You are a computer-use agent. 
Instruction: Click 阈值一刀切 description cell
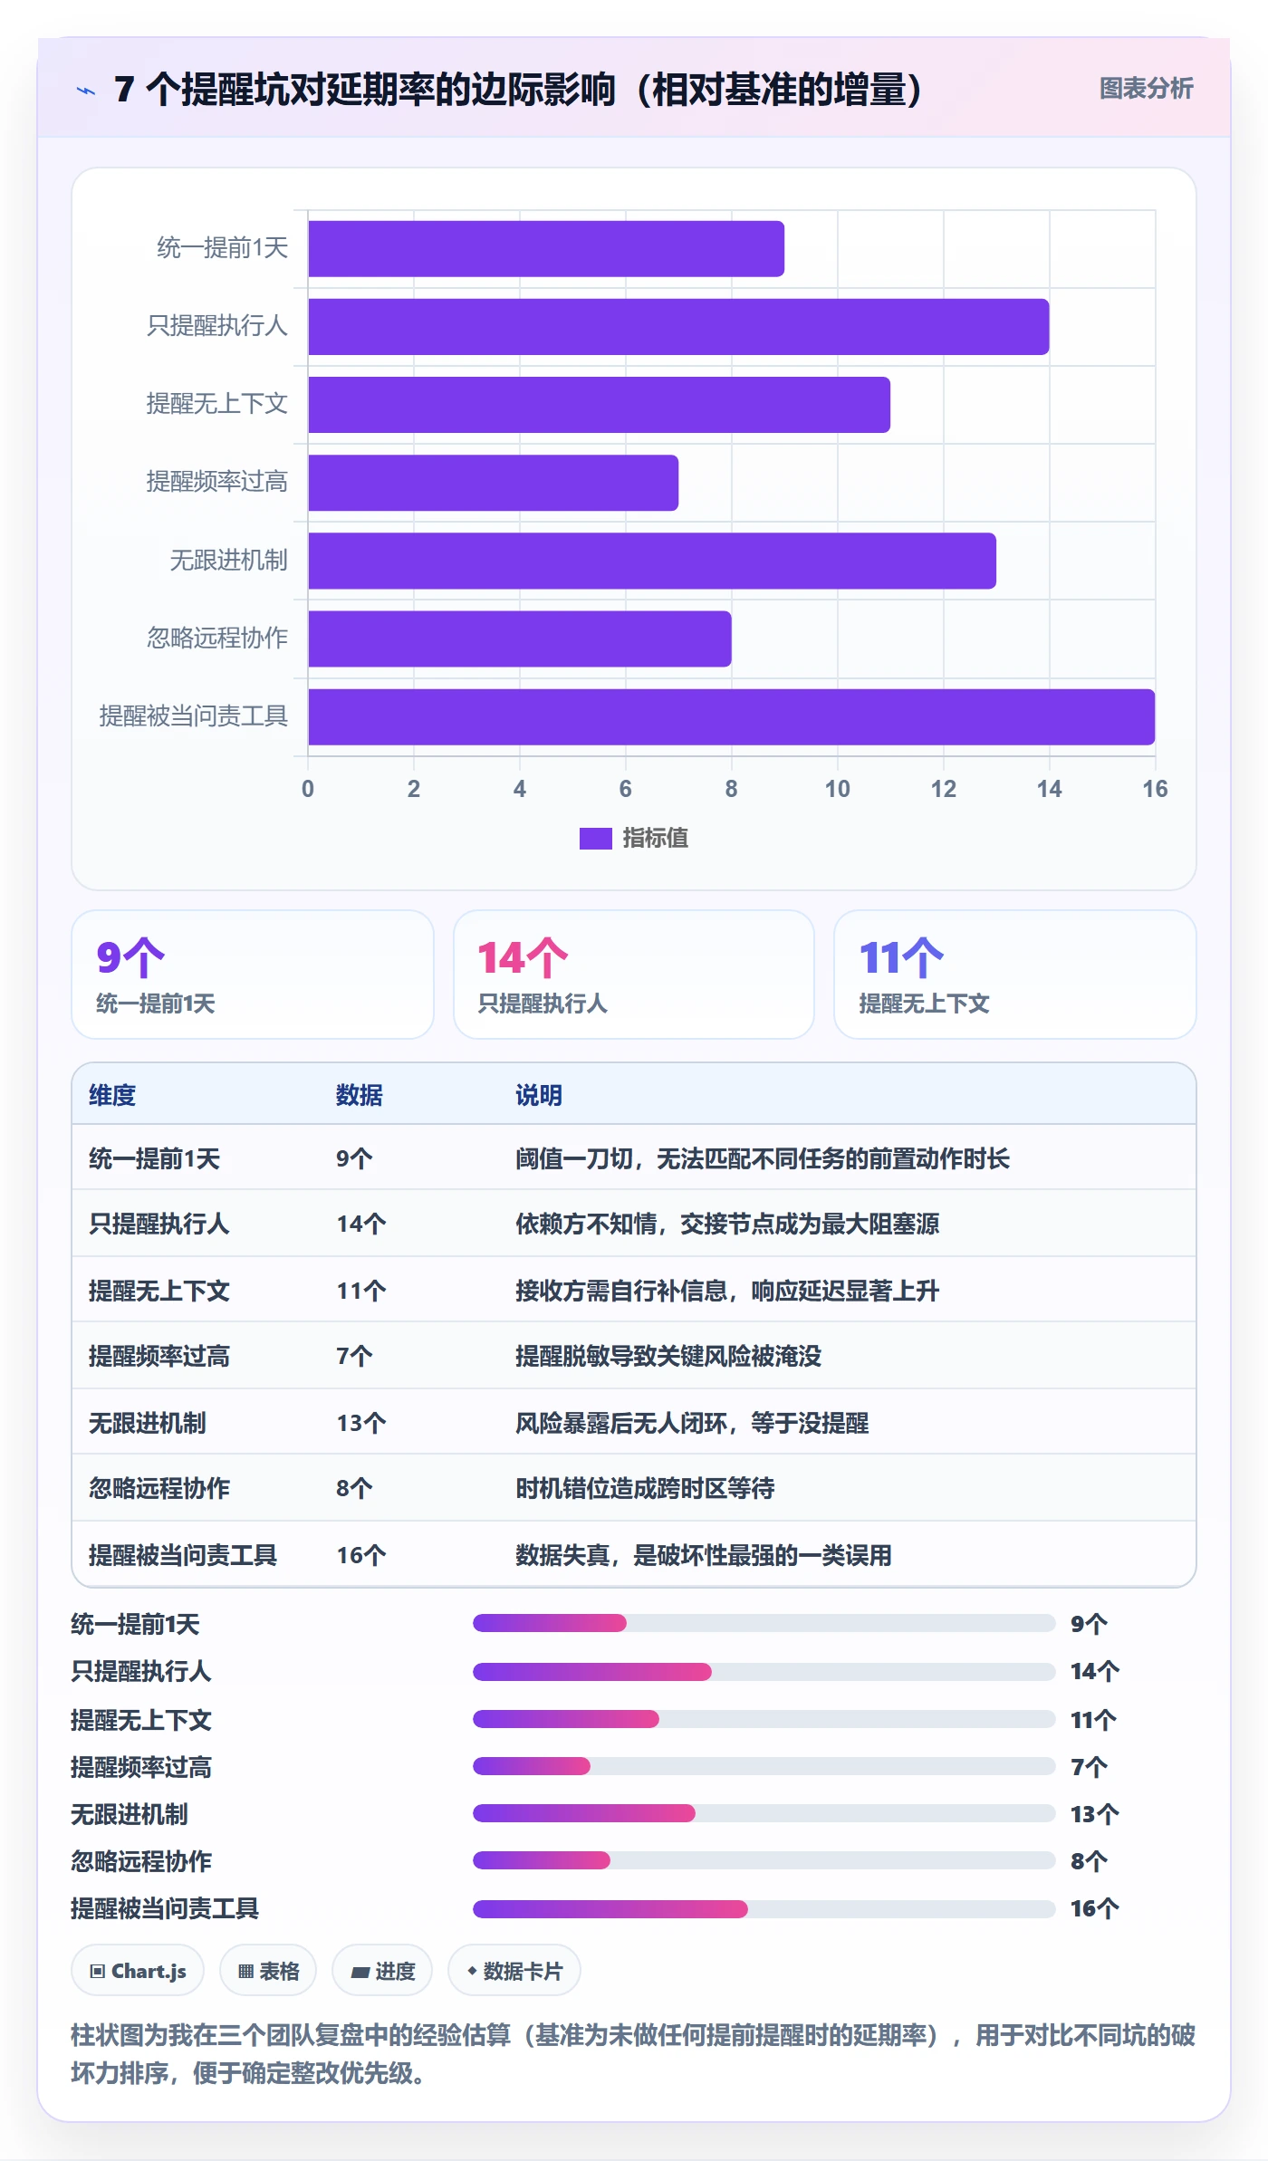coord(763,1158)
